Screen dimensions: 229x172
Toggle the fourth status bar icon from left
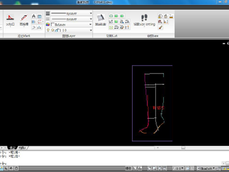[x=16, y=168]
